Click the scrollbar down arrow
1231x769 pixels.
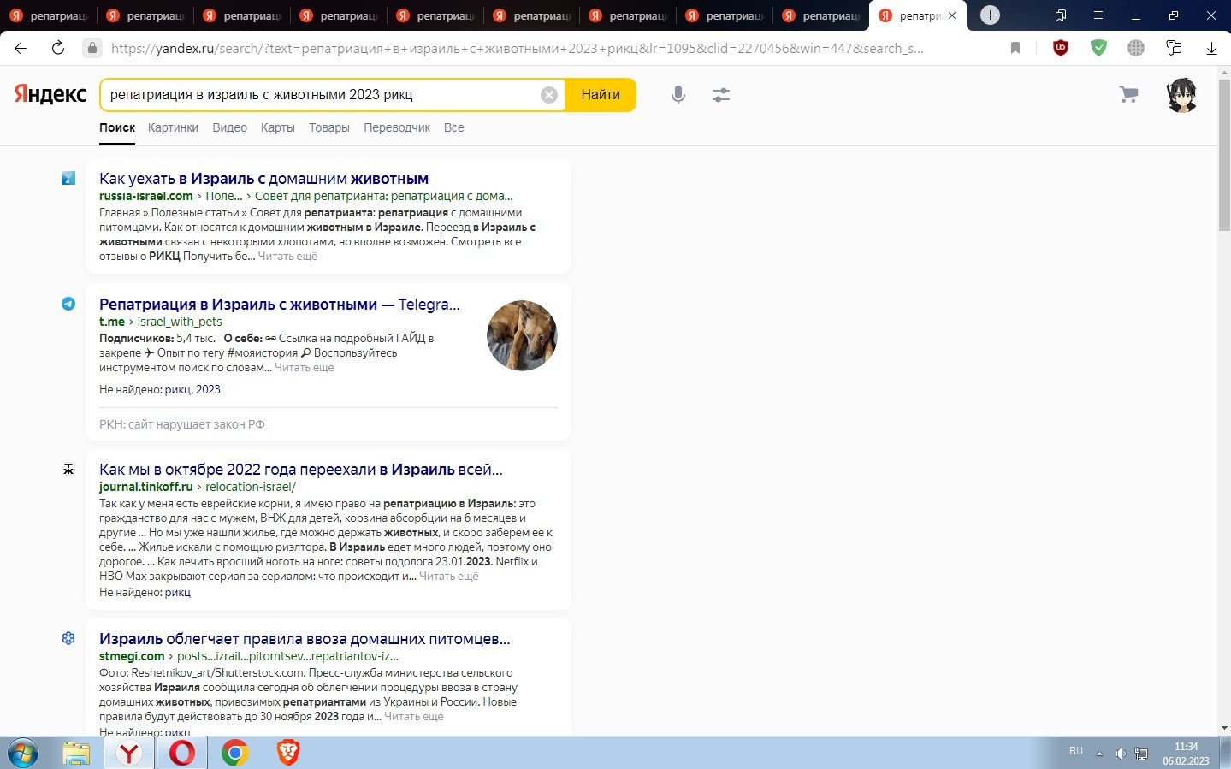(x=1224, y=728)
